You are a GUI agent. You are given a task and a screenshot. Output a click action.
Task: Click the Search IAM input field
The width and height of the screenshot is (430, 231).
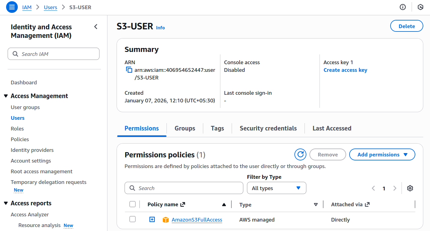coord(54,54)
